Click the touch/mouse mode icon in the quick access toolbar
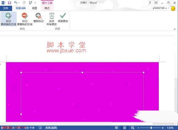Viewport: 178px width, 130px height. (x=30, y=2)
